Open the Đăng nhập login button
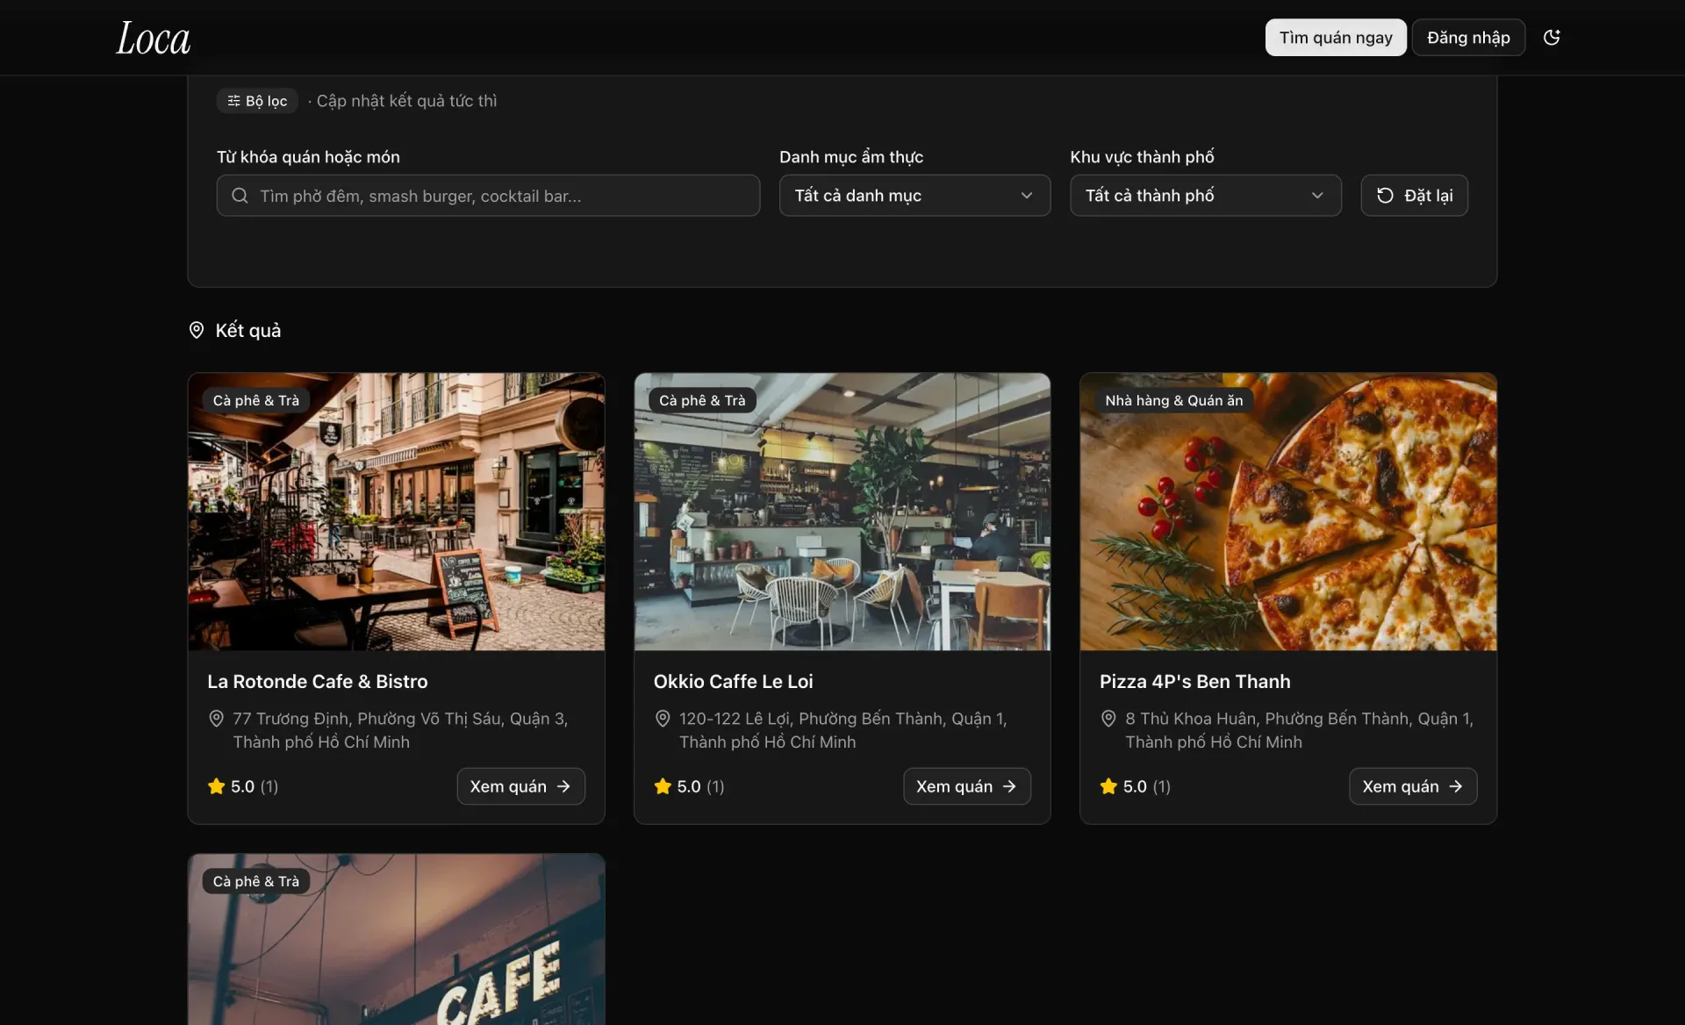Image resolution: width=1685 pixels, height=1025 pixels. point(1468,37)
